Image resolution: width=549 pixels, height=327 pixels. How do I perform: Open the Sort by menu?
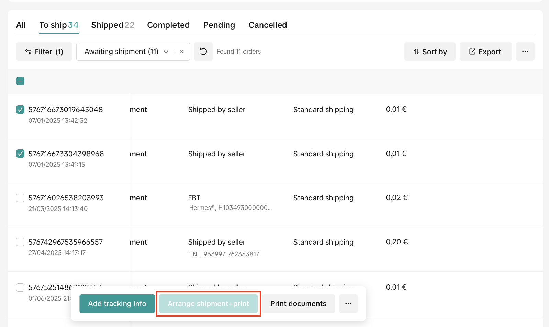pos(430,52)
